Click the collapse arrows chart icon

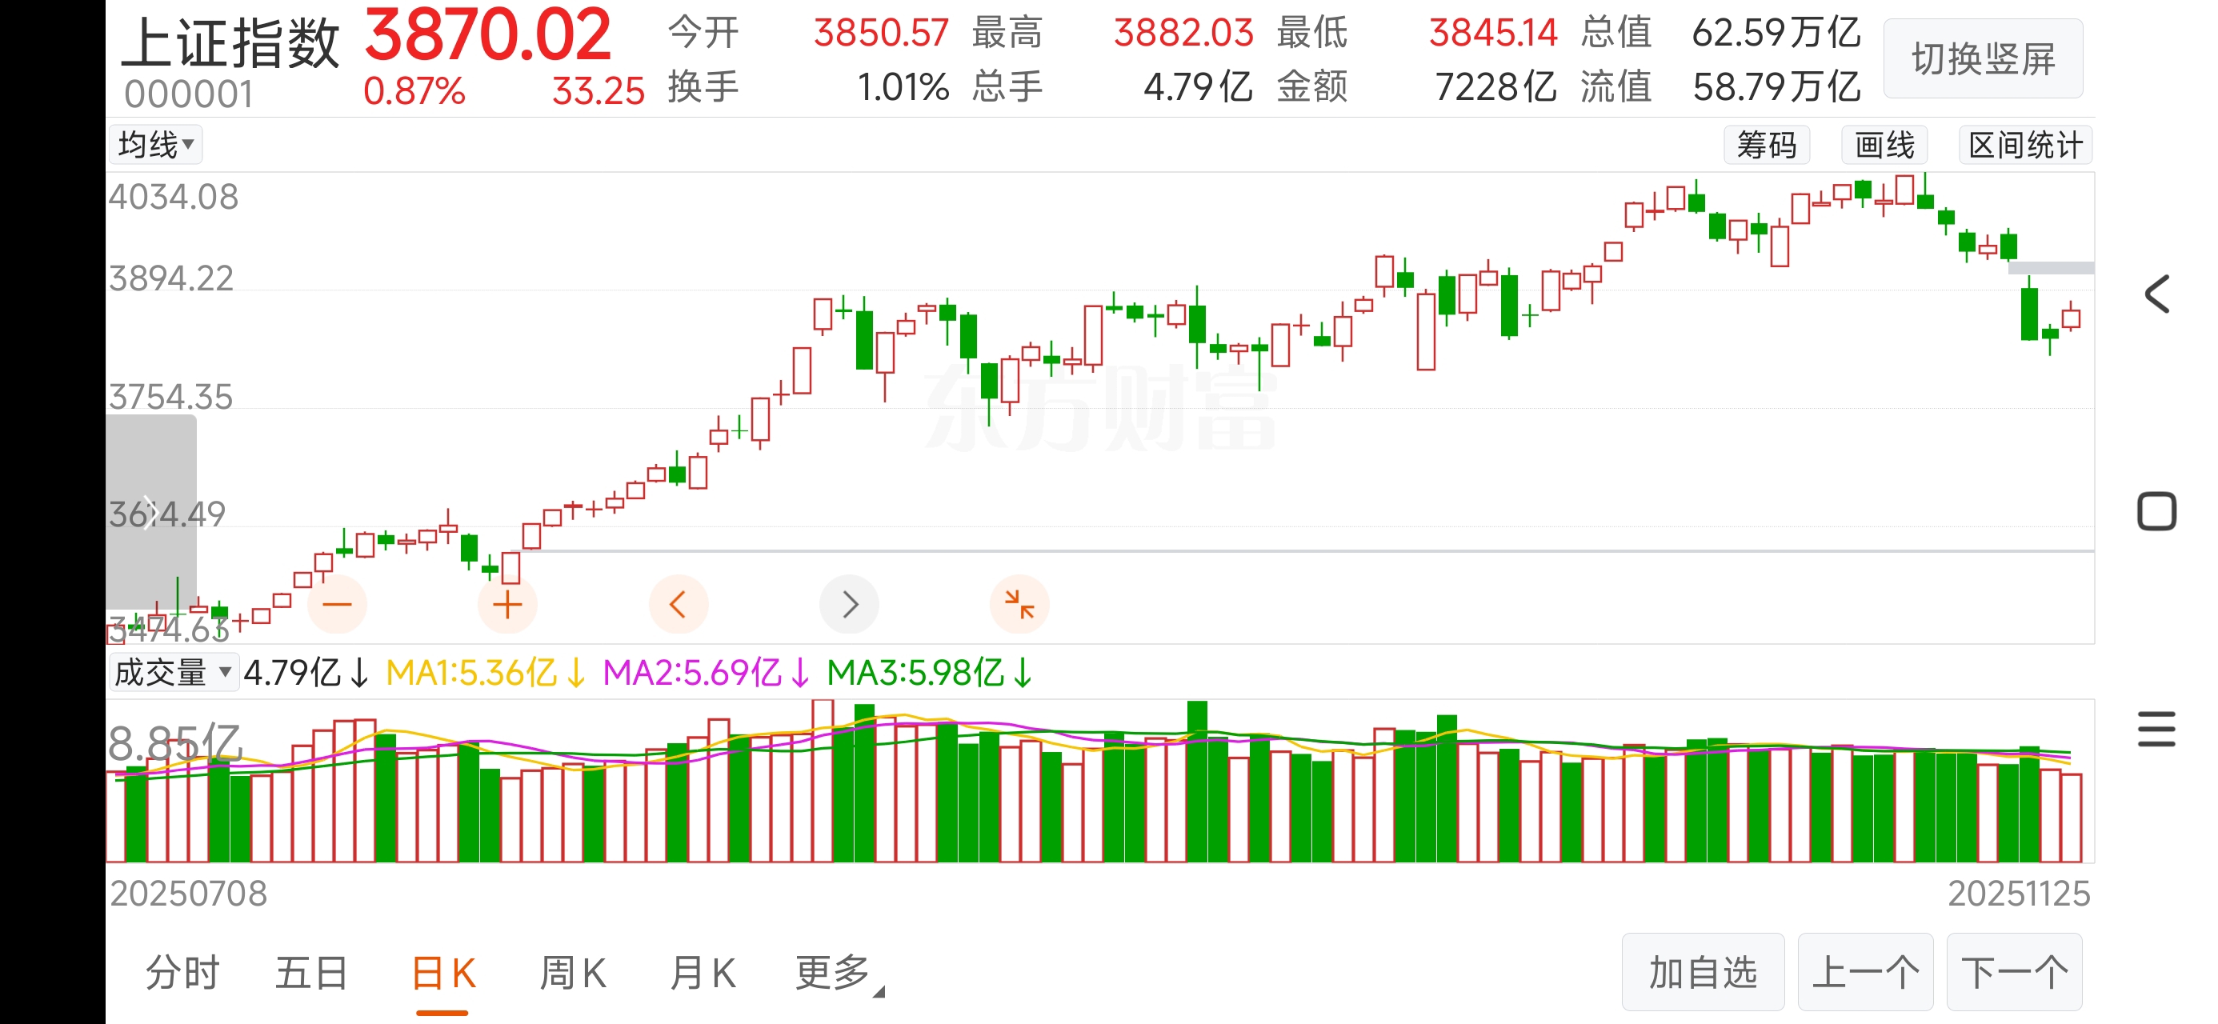click(x=1019, y=605)
